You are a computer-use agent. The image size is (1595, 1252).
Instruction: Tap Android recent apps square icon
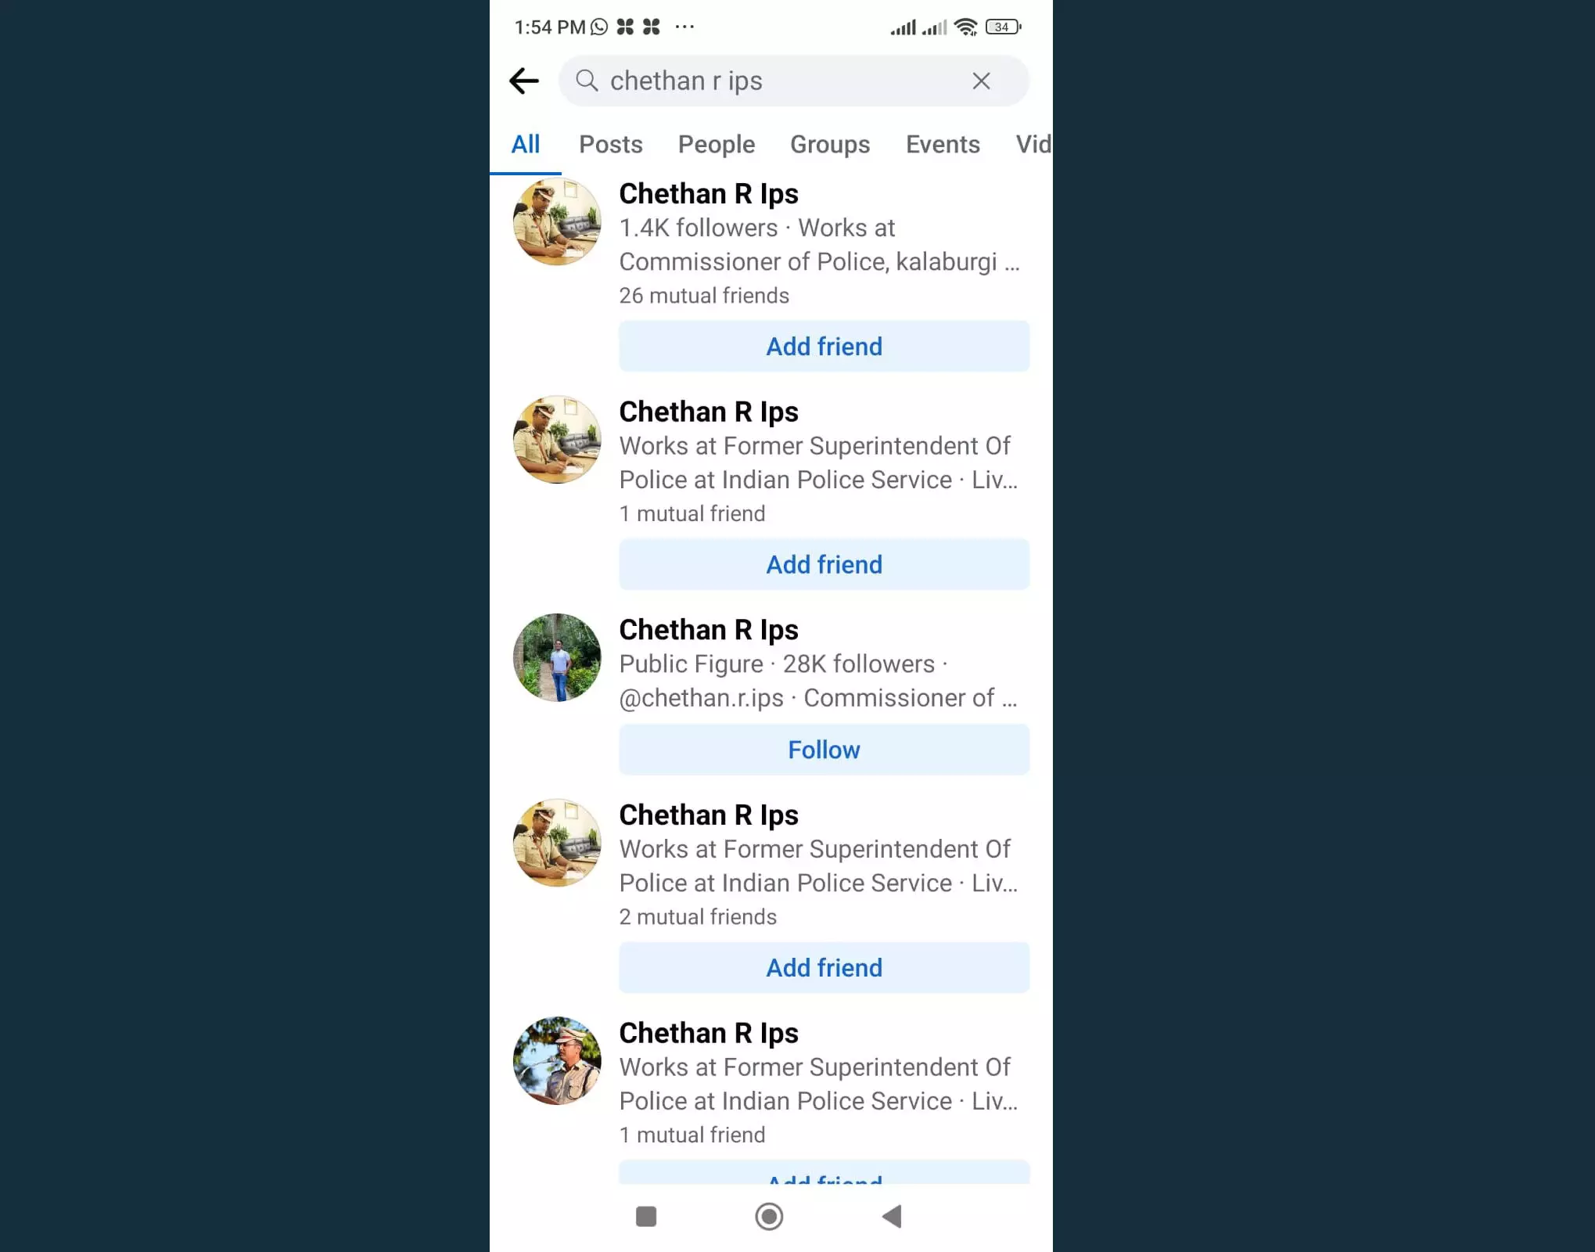point(646,1217)
